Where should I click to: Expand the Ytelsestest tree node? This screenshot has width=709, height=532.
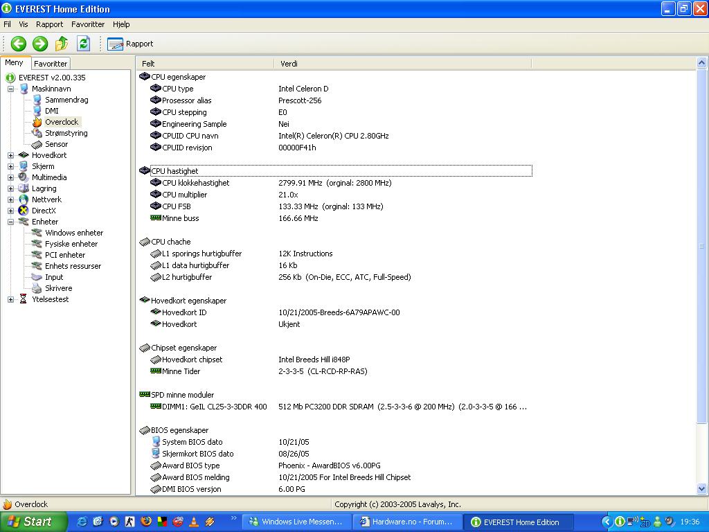[x=10, y=299]
